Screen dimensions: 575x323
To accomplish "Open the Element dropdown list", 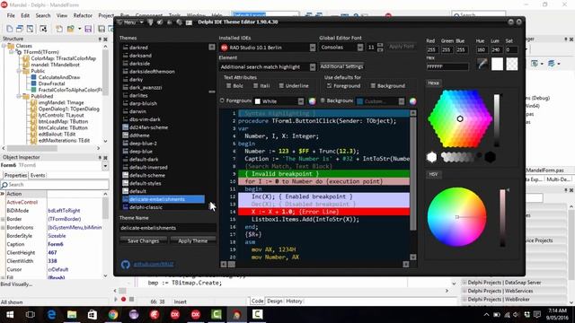I will tap(313, 67).
